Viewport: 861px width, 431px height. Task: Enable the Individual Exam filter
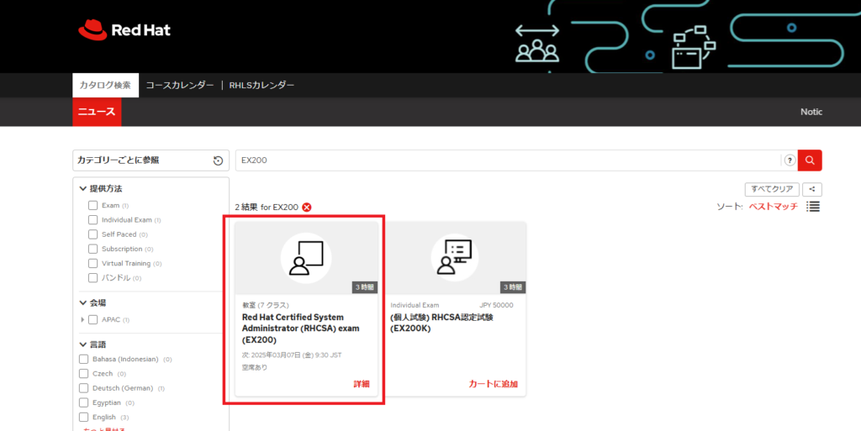93,220
